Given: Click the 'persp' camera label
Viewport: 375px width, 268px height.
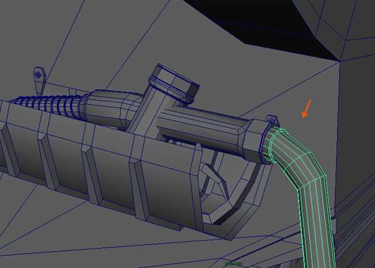Looking at the screenshot, I should (234, 264).
